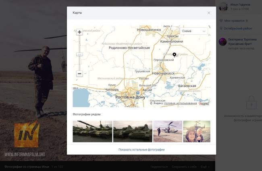262x171 pixels.
Task: Click the airport icon near Ростов-на-Дону
Action: 137,93
